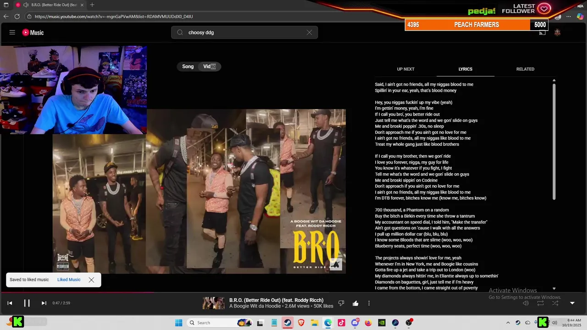Select the LYRICS tab
The width and height of the screenshot is (587, 330).
click(465, 69)
